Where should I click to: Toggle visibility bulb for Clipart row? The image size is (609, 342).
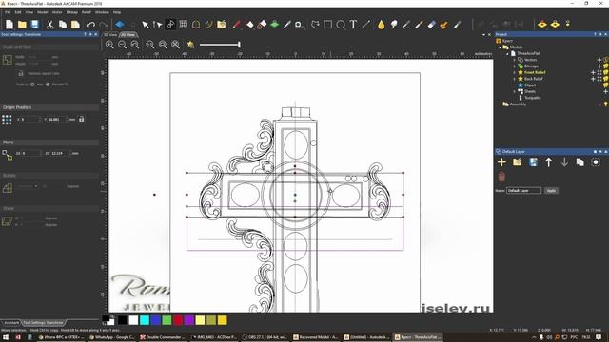tap(605, 85)
